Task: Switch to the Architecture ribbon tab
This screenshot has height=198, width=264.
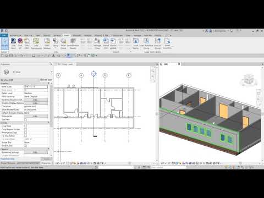Action: coord(15,35)
